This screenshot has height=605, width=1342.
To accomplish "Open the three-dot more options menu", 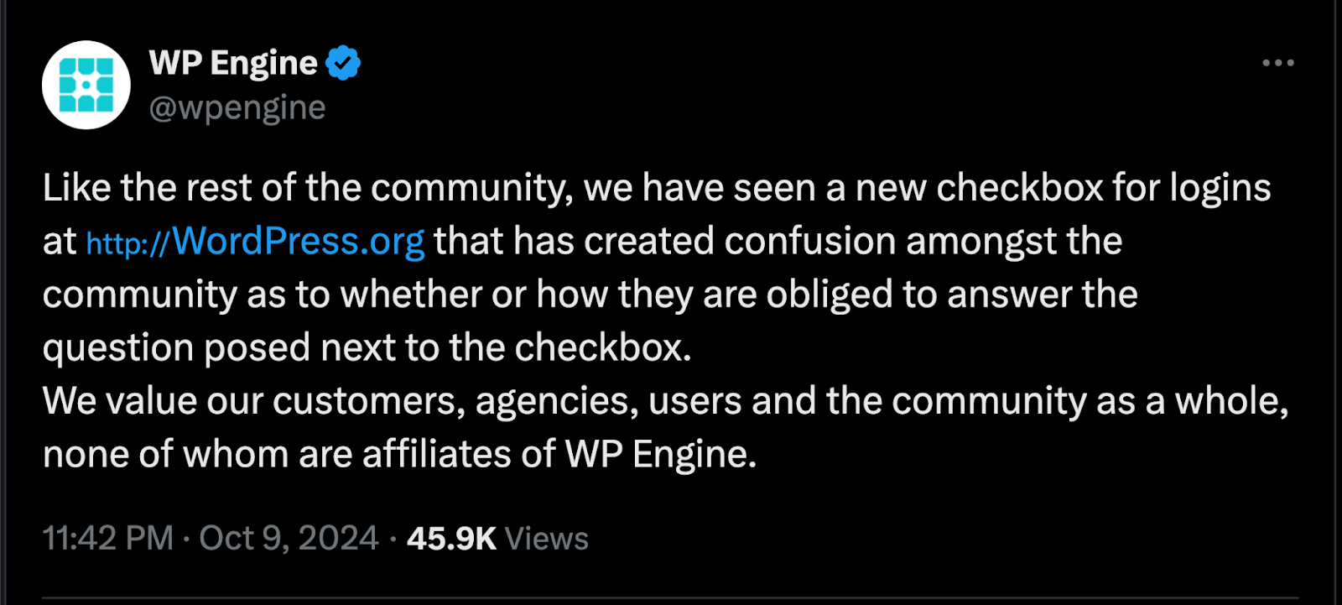I will (x=1278, y=63).
